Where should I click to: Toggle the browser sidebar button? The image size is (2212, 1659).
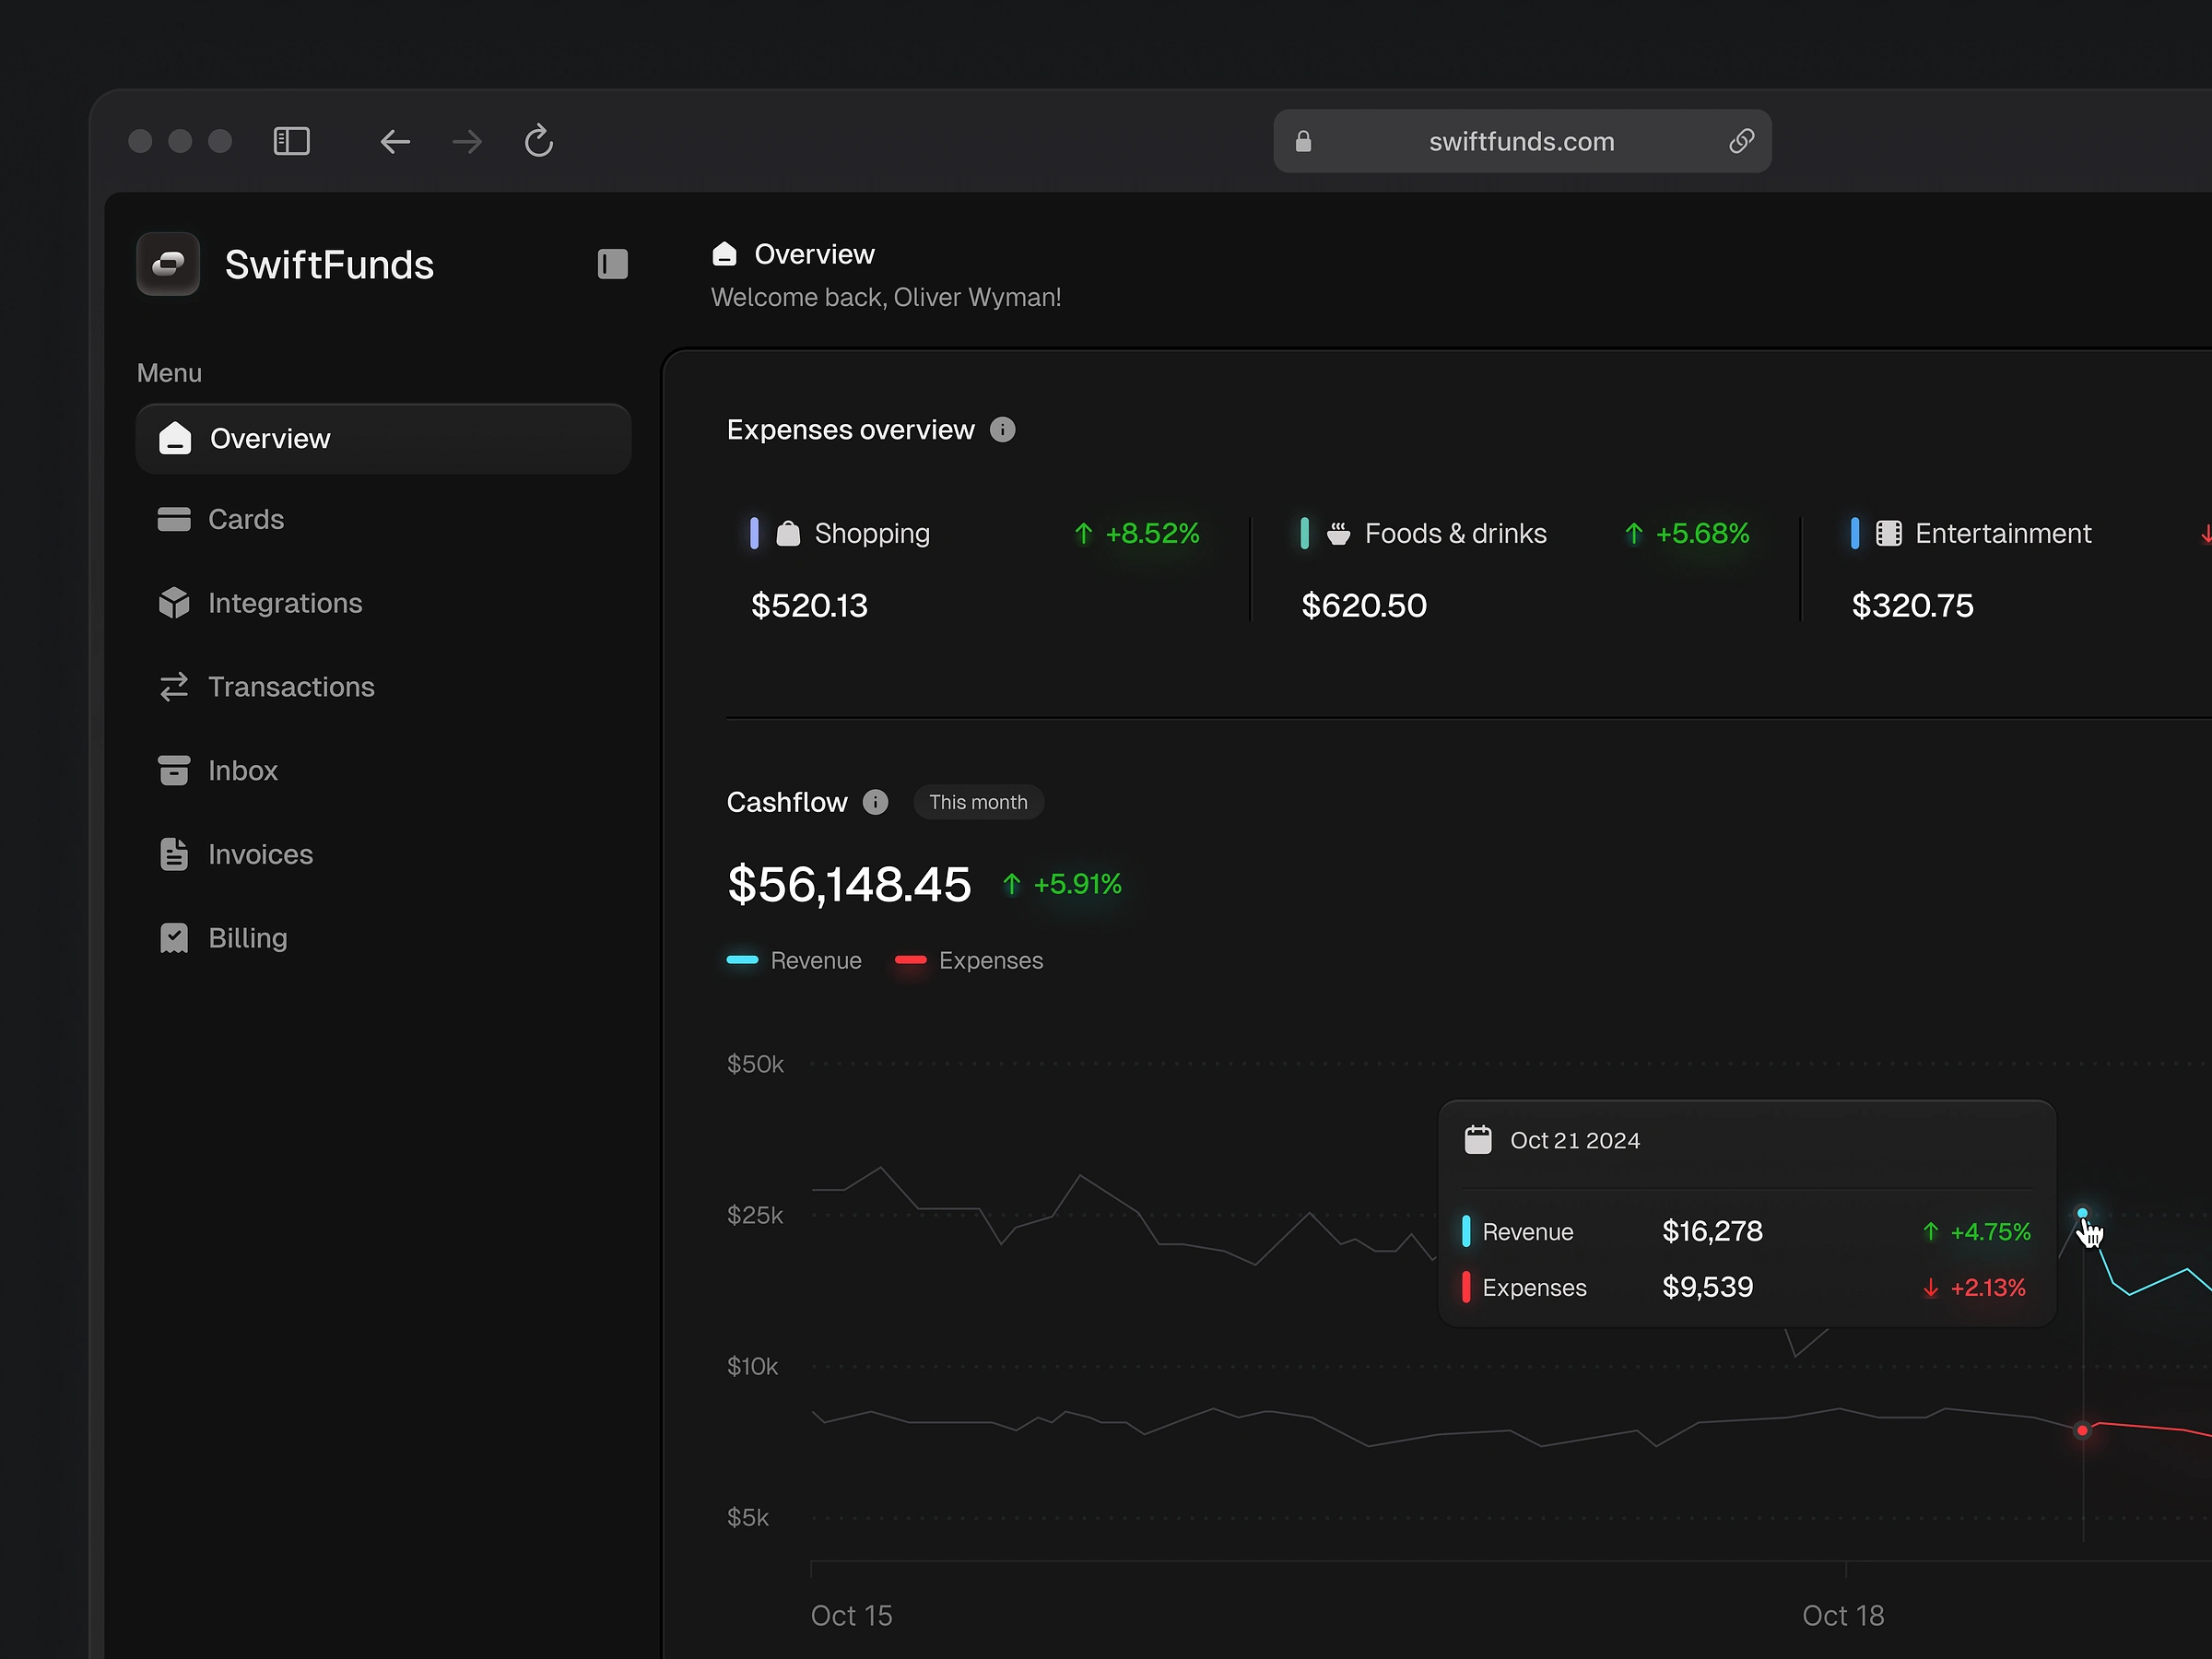291,141
